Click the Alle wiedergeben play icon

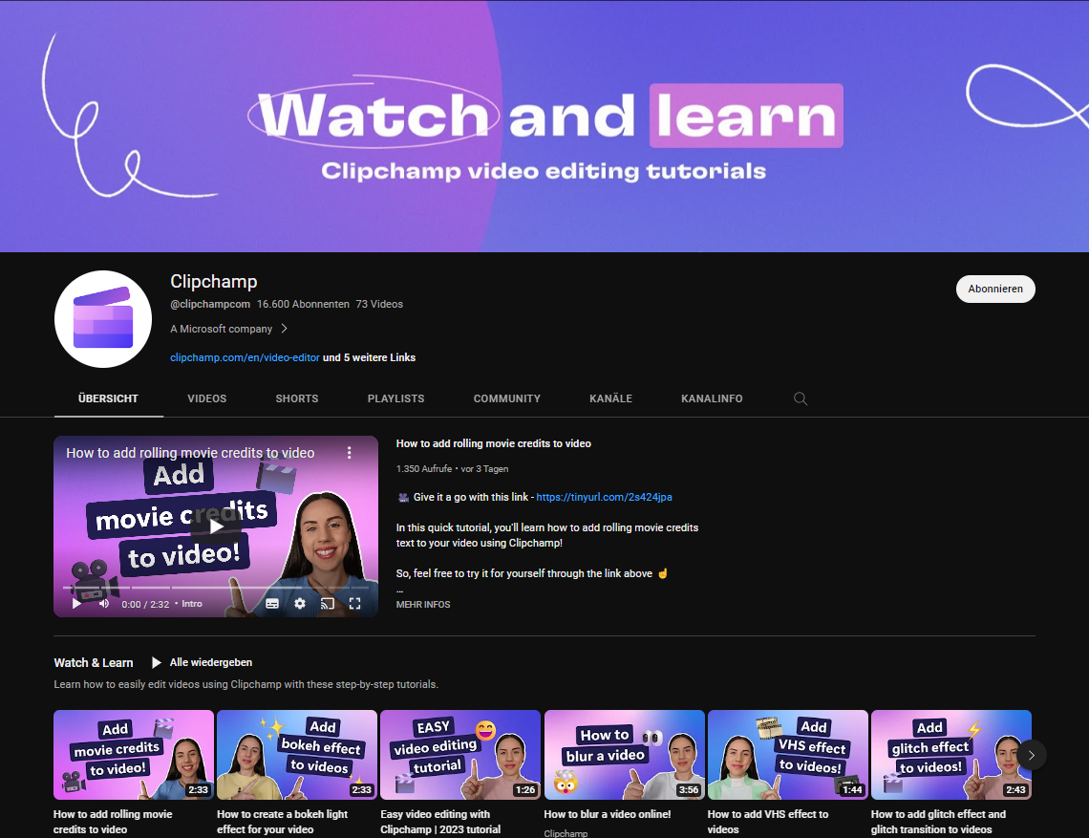(157, 663)
